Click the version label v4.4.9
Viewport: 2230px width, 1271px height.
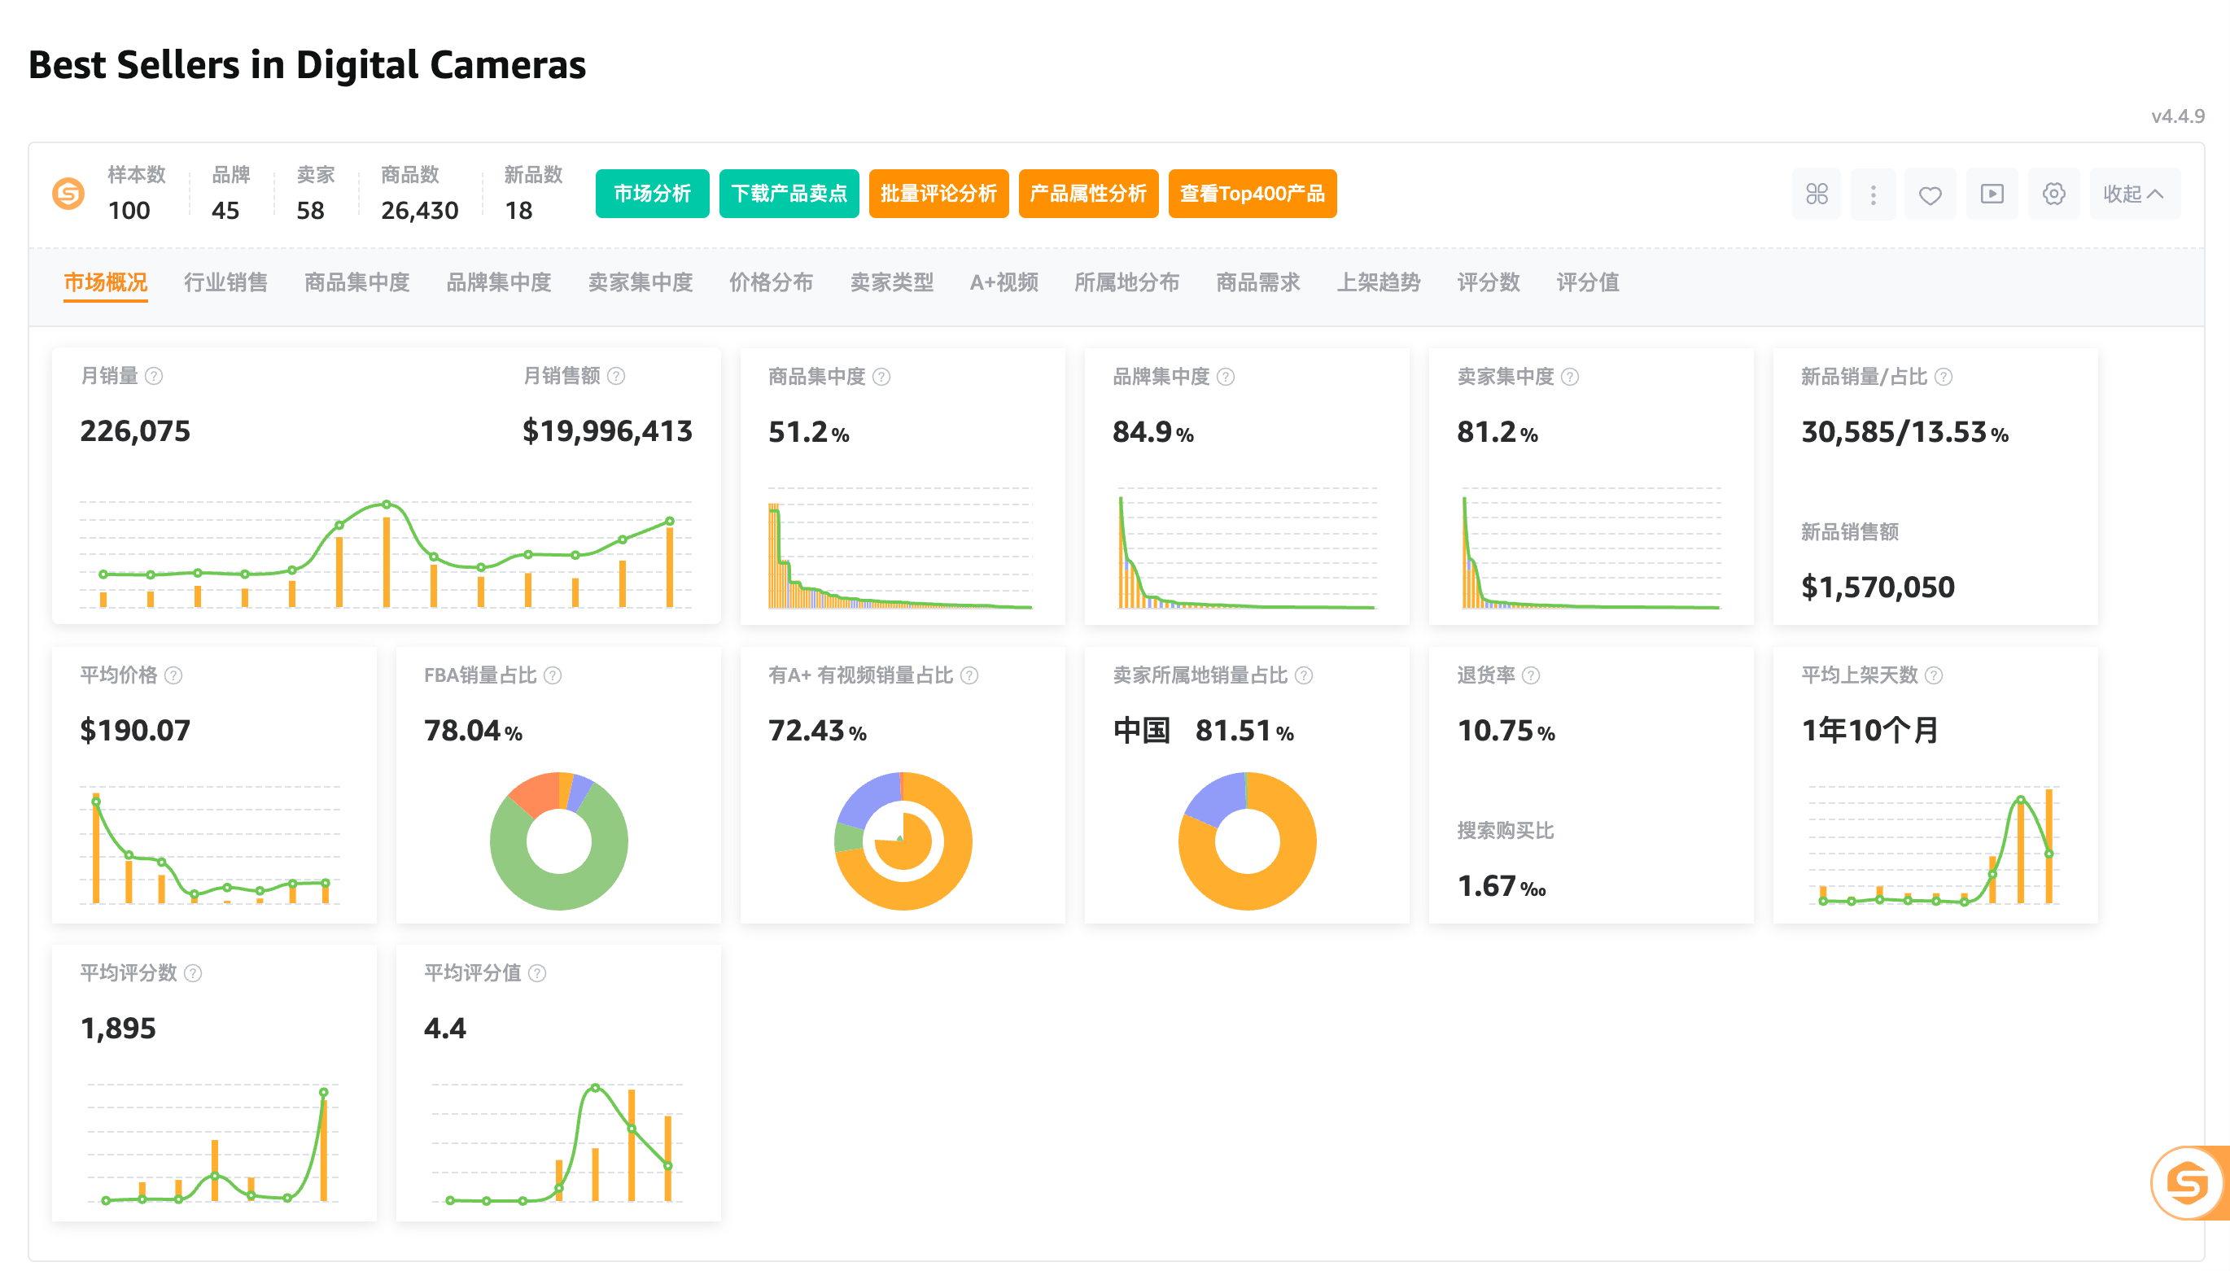2178,116
